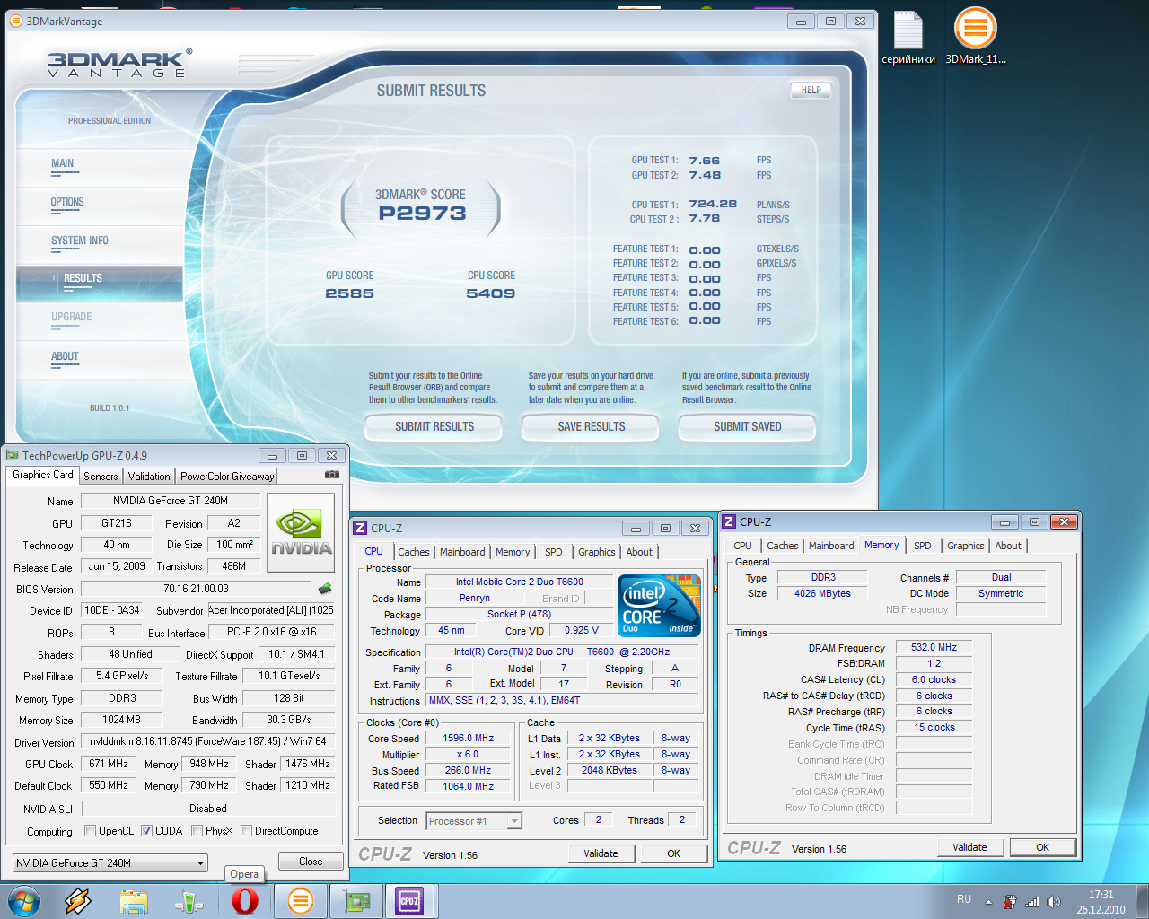Open the 3DMark_11 desktop shortcut
1149x919 pixels.
pos(976,38)
